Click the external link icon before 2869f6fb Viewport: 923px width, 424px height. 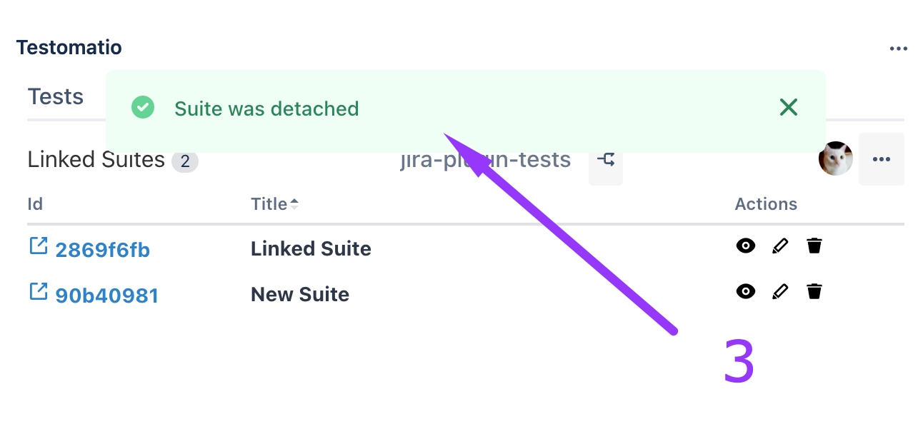tap(38, 246)
